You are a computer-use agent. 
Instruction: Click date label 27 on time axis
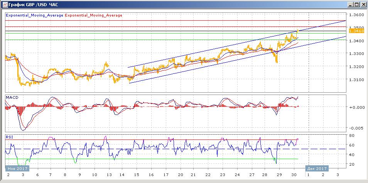(252, 175)
